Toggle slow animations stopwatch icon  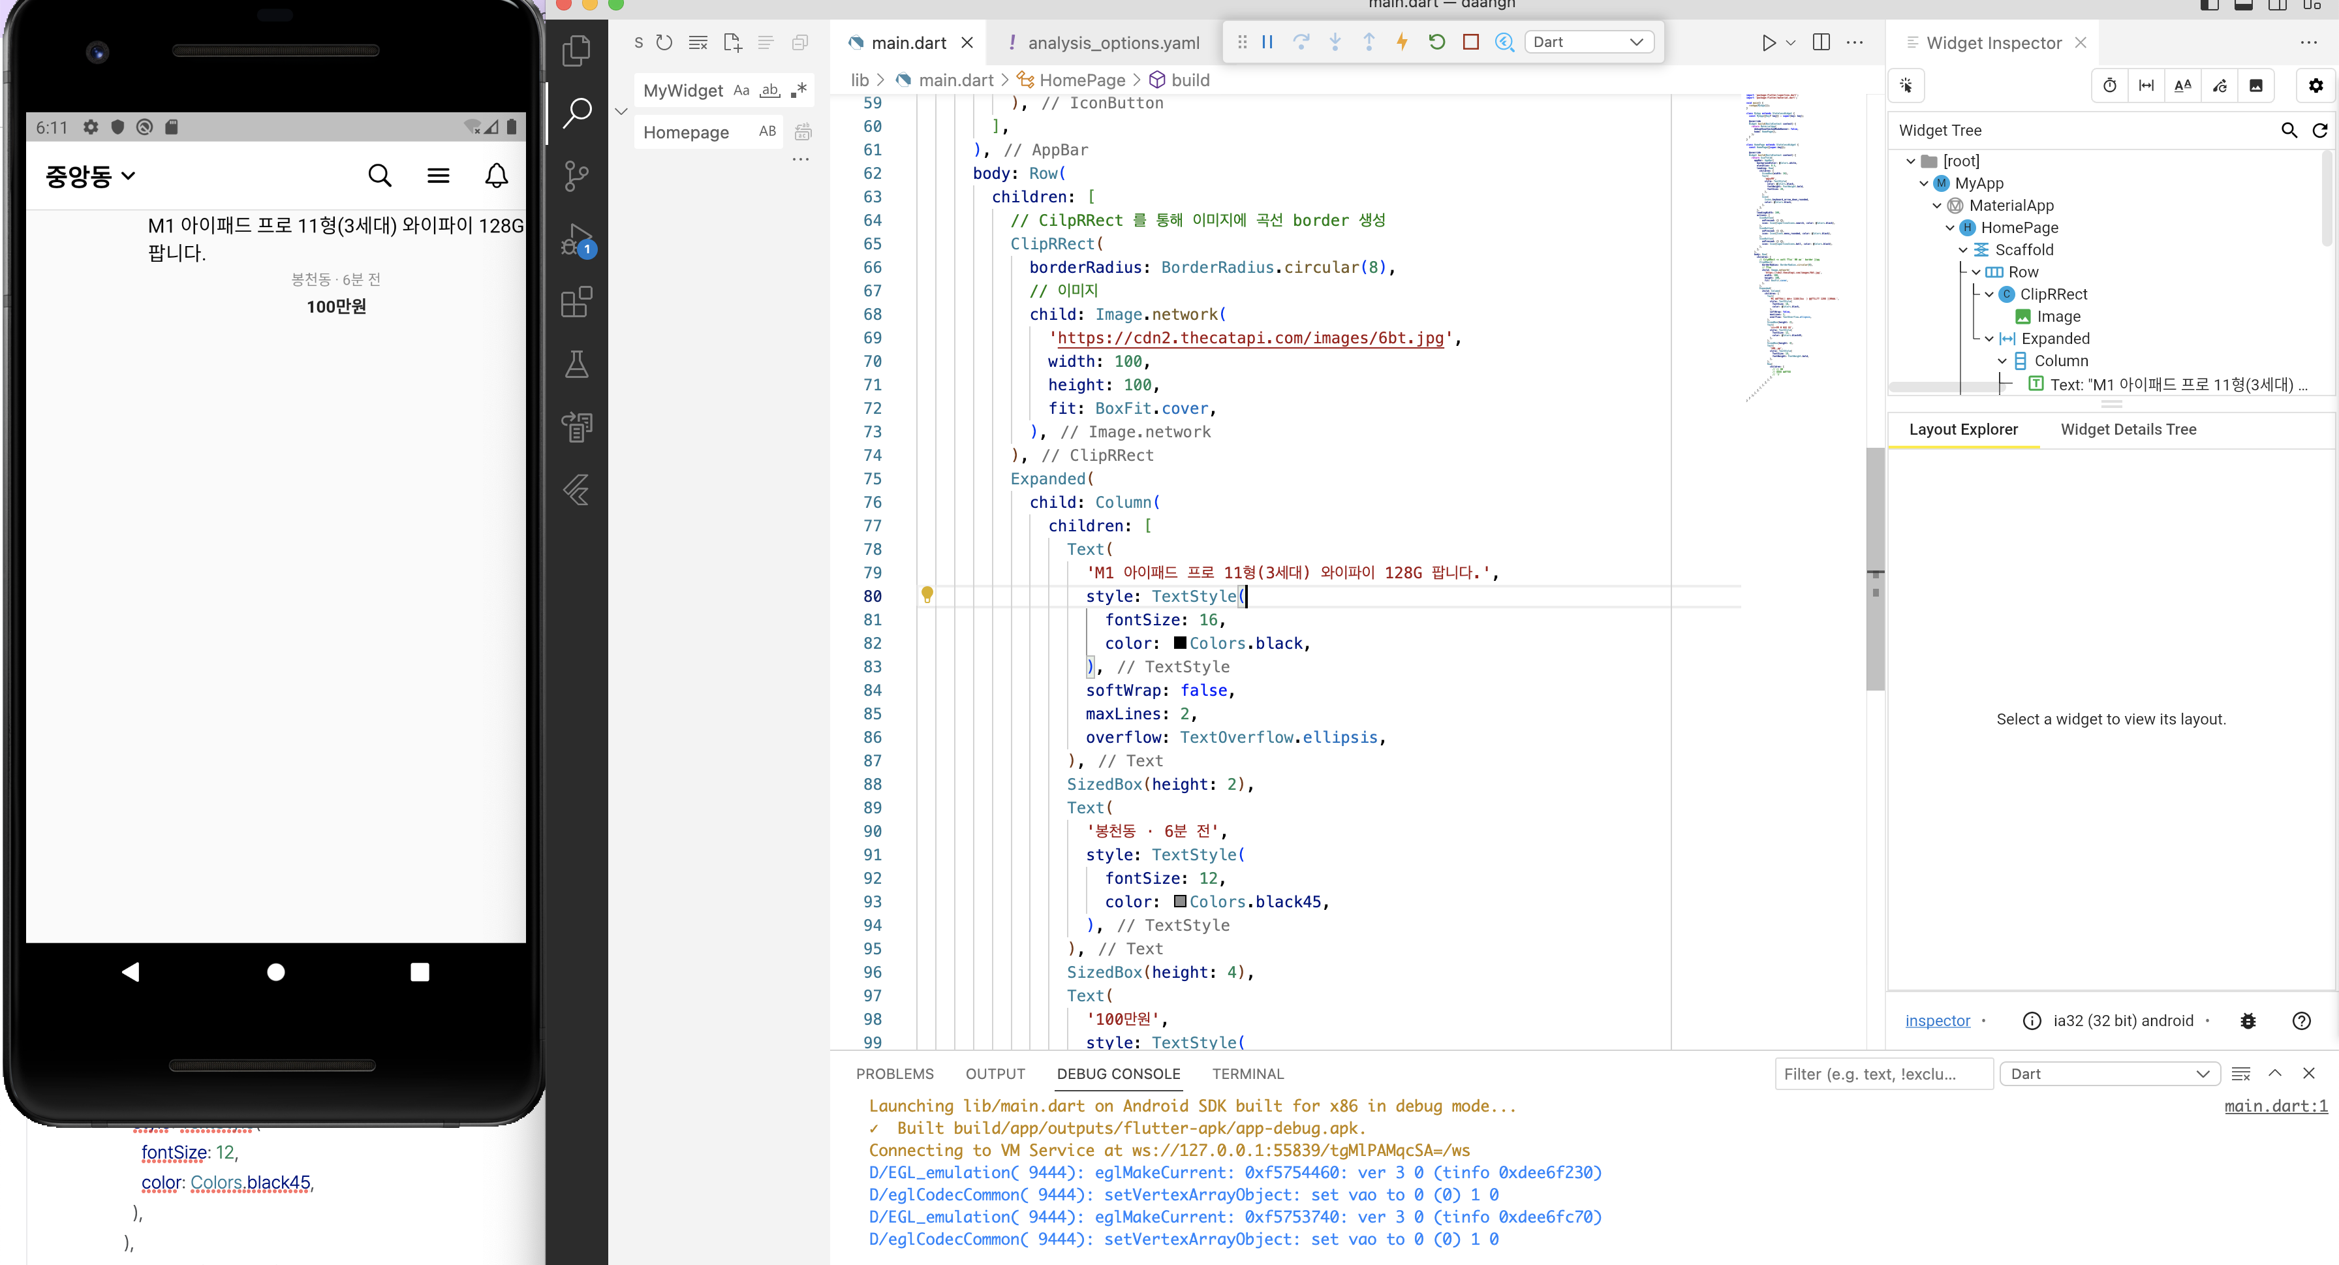pos(2109,86)
